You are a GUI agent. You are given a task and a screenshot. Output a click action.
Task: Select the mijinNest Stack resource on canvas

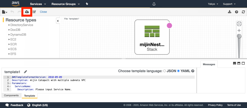point(152,37)
